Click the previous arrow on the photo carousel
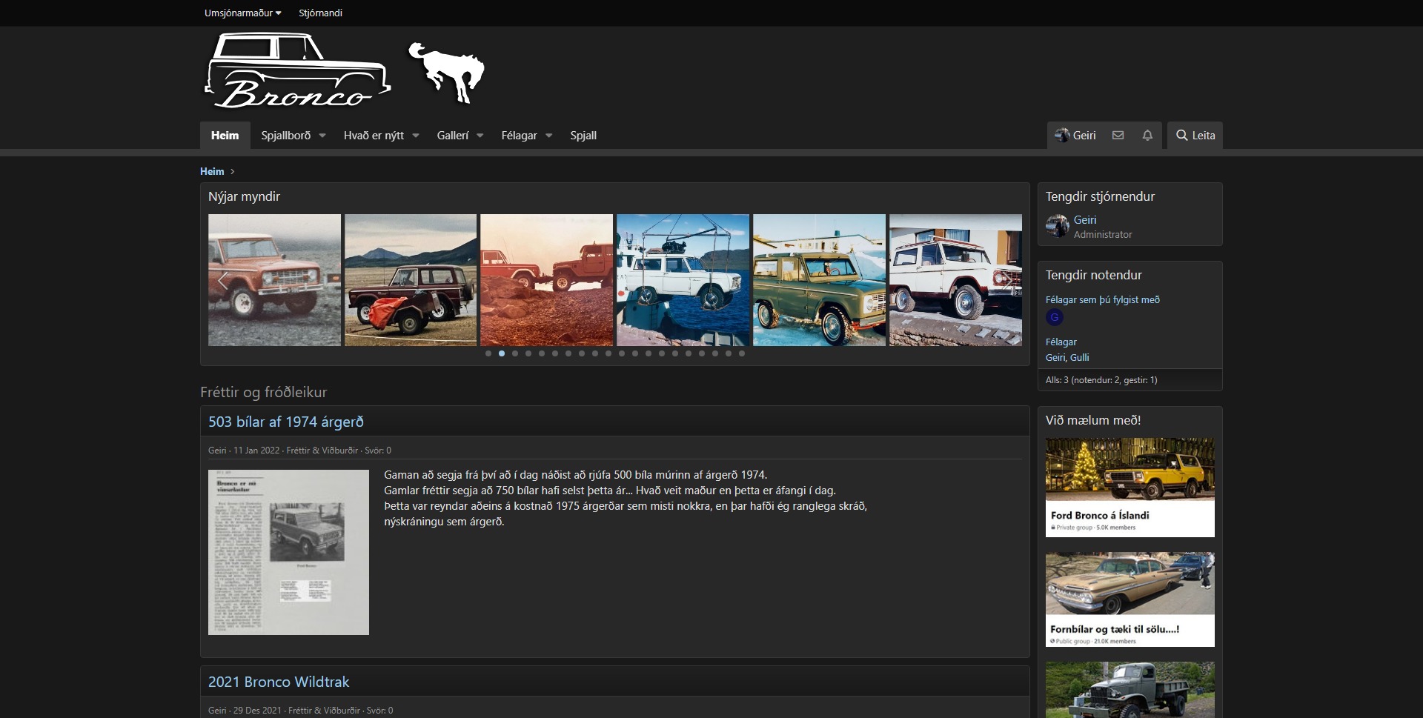Screen dimensions: 1423x718 pos(223,280)
